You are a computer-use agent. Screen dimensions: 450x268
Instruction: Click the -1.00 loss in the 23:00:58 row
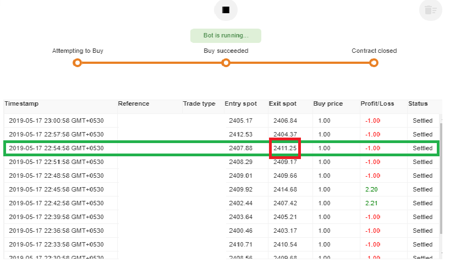372,121
